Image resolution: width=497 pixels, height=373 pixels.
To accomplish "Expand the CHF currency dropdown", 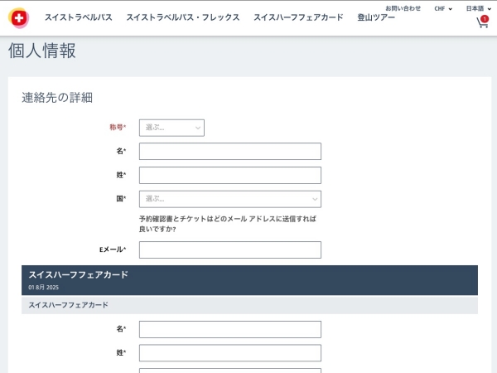I will (x=443, y=9).
